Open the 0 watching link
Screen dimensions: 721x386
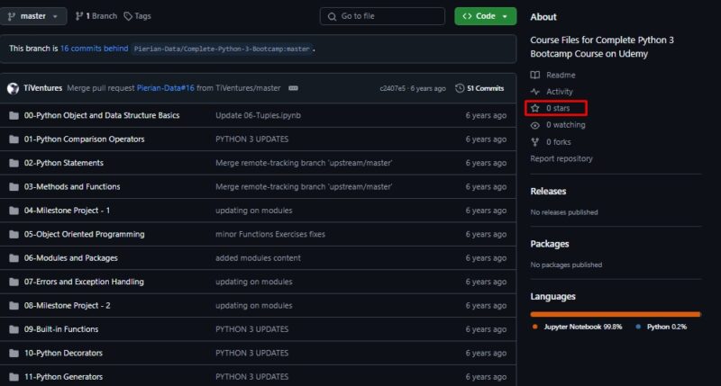pyautogui.click(x=566, y=125)
